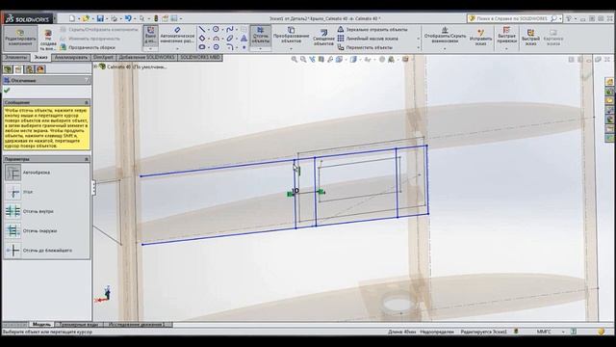616x347 pixels.
Task: Select the Line sketch tool
Action: (x=202, y=30)
